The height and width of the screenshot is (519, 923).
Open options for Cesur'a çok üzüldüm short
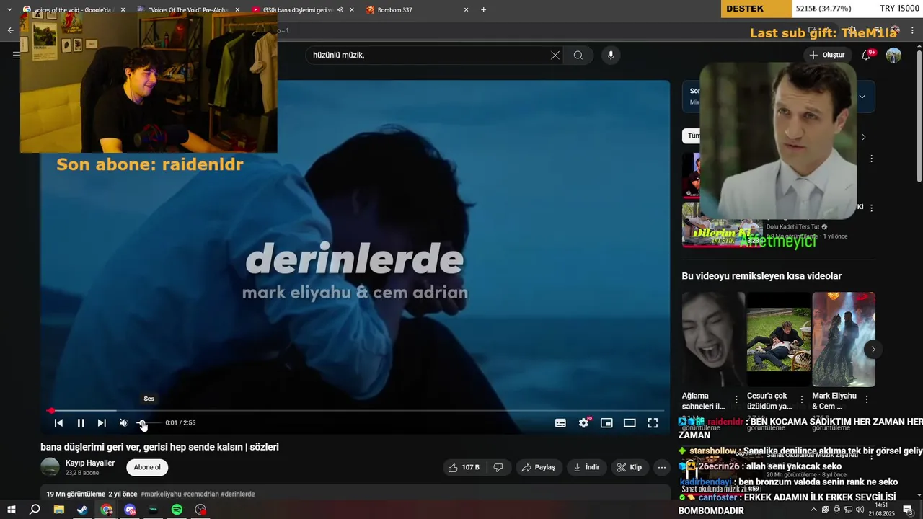(x=801, y=399)
